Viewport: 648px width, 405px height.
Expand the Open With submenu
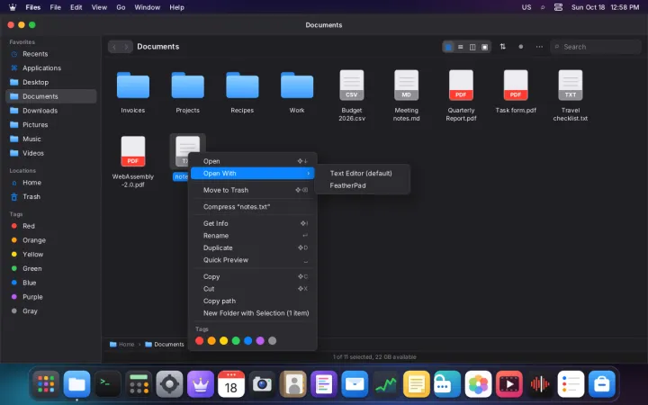252,173
